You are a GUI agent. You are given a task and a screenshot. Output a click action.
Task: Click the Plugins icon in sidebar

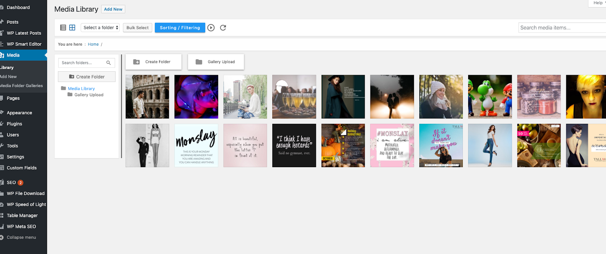2,123
